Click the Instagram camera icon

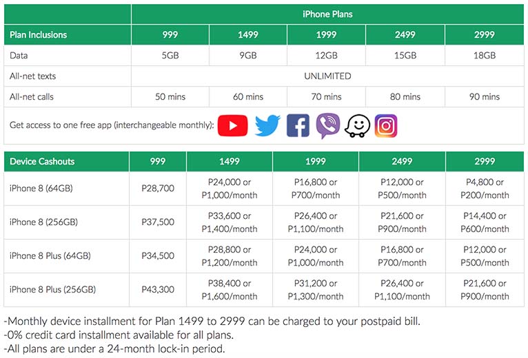[386, 126]
